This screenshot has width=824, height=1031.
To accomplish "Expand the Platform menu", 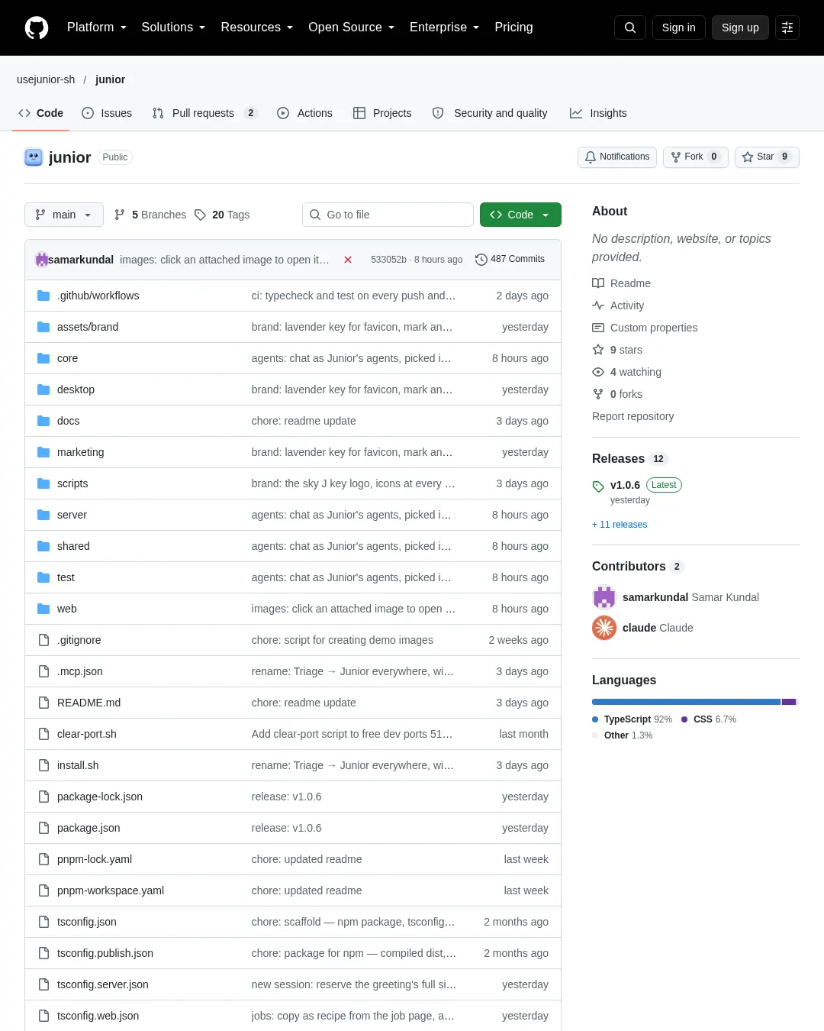I will (x=97, y=27).
